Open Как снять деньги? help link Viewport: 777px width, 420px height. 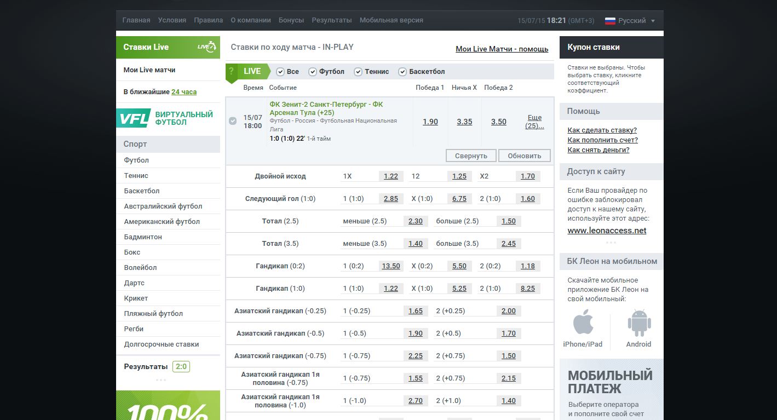point(598,150)
